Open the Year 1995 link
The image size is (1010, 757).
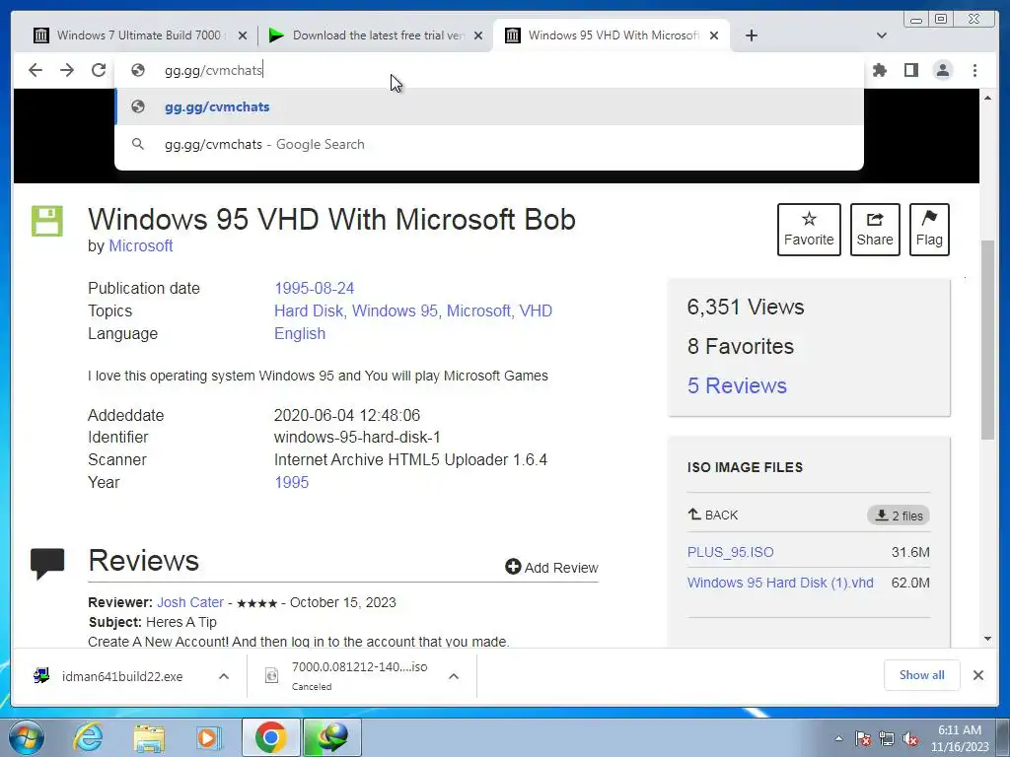click(x=291, y=482)
